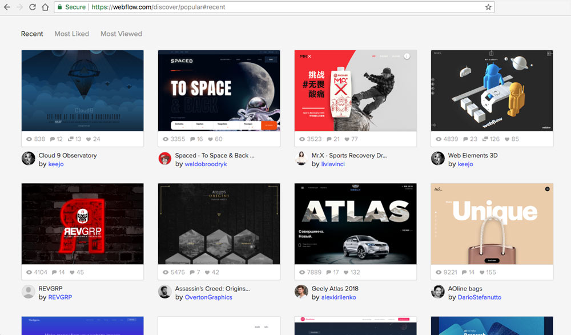Open Cloud 9 Observatory thumbnail
The image size is (571, 335).
click(x=82, y=91)
